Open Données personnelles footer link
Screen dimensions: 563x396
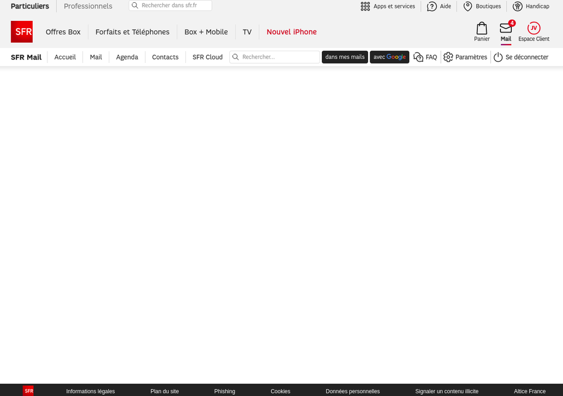point(353,391)
